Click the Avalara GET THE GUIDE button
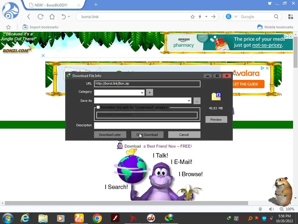This screenshot has width=298, height=224. click(248, 84)
